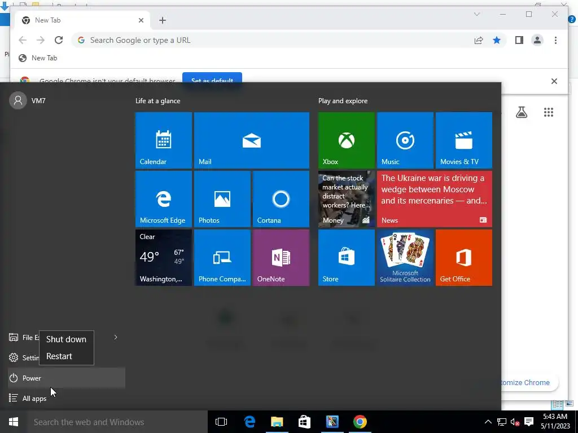Open the Get Office tile
This screenshot has width=578, height=433.
click(x=464, y=257)
